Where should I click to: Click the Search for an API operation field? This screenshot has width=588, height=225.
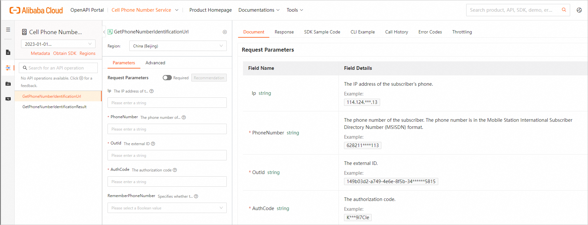(x=58, y=68)
